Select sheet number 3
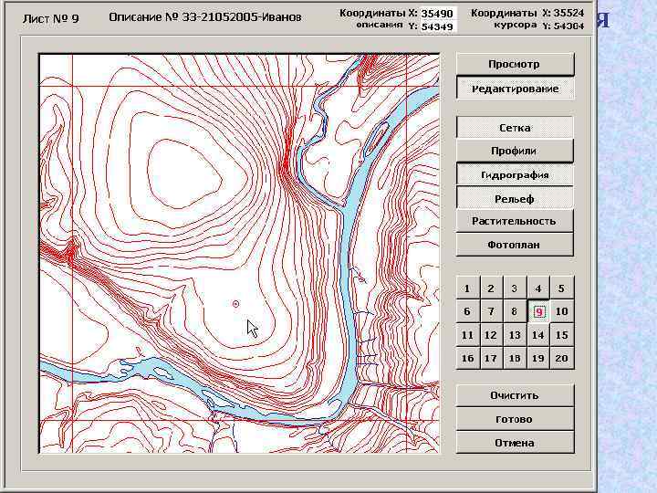Screen dimensions: 657x493 tap(515, 288)
